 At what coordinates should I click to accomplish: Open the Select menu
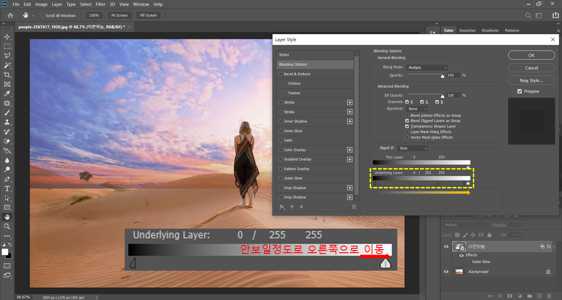pyautogui.click(x=86, y=4)
